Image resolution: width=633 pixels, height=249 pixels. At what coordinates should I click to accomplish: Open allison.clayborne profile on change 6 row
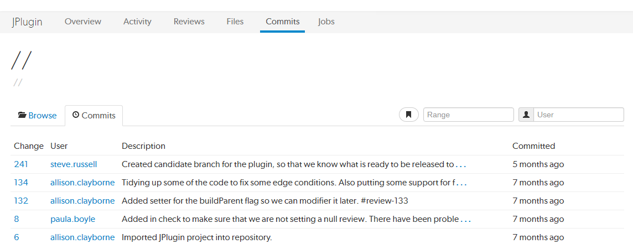click(82, 237)
